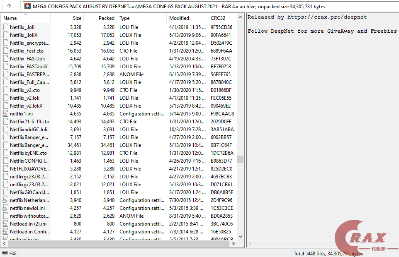Screen dimensions: 399x257
Task: Click the up arrow to go to parent folder
Action: [x=9, y=6]
